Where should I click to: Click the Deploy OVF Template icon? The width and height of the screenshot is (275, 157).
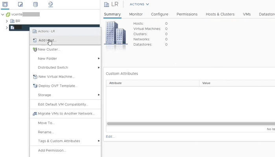[x=35, y=86]
